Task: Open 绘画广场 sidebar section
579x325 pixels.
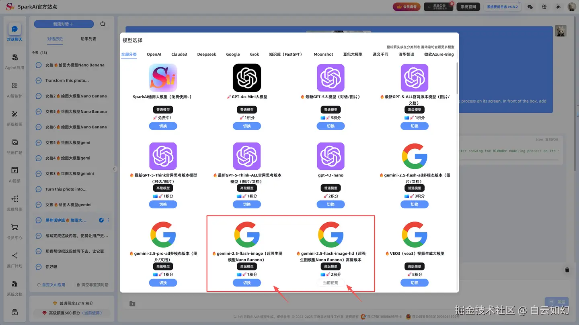Action: [14, 146]
